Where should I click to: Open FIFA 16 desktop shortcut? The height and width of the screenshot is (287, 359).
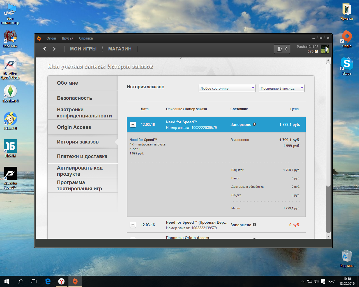coord(10,148)
